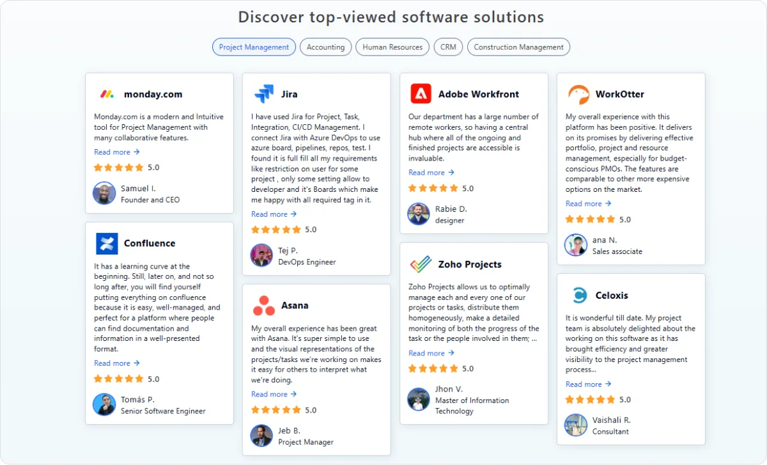
Task: Click ana N.'s reviewer avatar
Action: click(x=576, y=245)
